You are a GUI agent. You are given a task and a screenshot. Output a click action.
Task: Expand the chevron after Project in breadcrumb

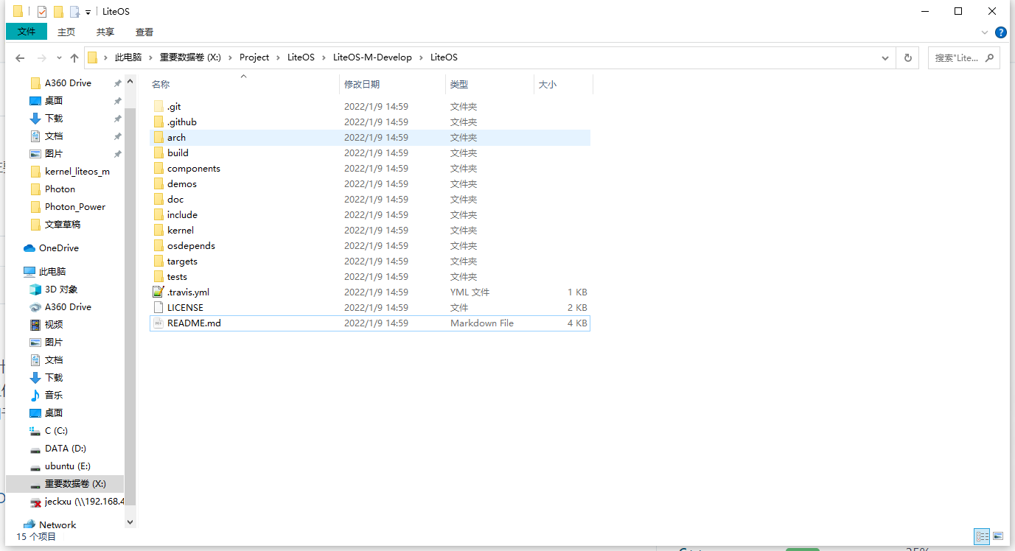coord(279,57)
